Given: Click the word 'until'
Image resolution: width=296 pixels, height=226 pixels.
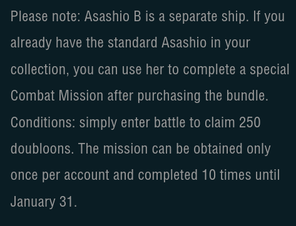Looking at the screenshot, I should [267, 175].
